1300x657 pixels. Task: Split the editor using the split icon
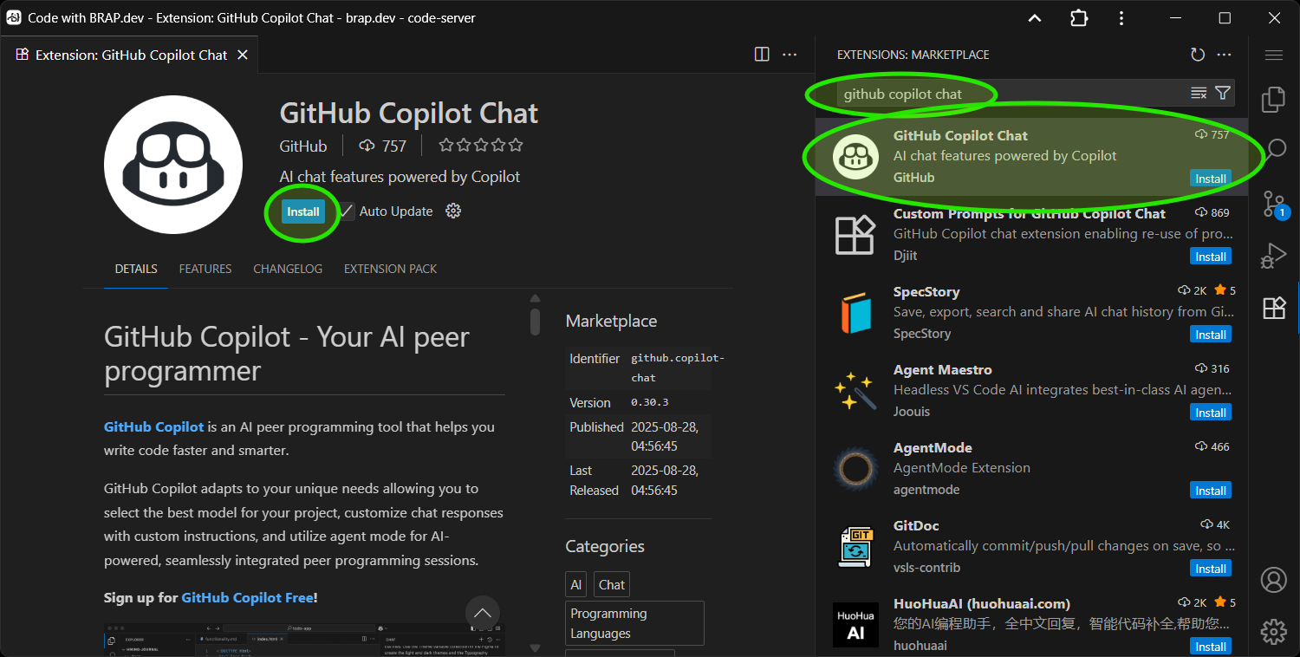tap(761, 54)
